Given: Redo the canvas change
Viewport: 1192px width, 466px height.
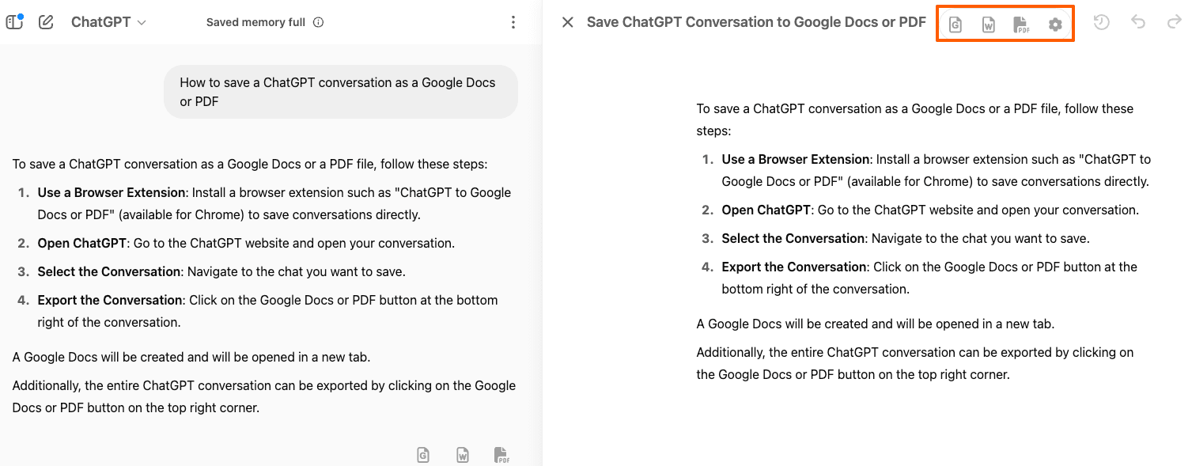Looking at the screenshot, I should [x=1175, y=23].
